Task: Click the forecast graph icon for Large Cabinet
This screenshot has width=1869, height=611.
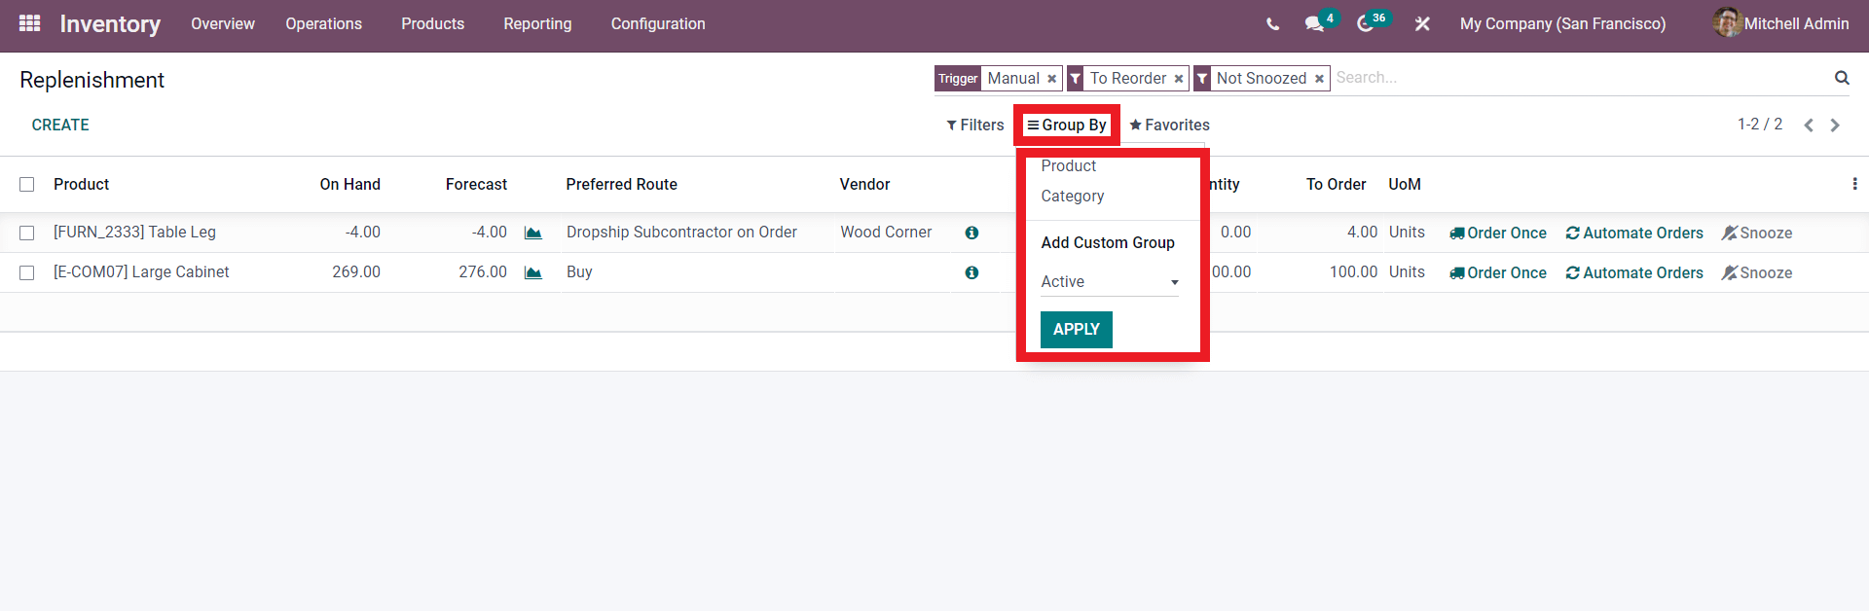Action: 532,272
